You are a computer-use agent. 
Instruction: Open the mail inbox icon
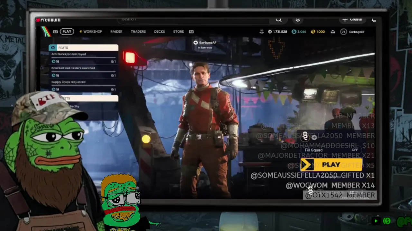[x=333, y=32]
